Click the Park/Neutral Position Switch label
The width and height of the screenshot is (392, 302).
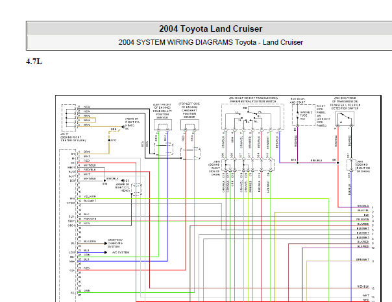(x=253, y=100)
